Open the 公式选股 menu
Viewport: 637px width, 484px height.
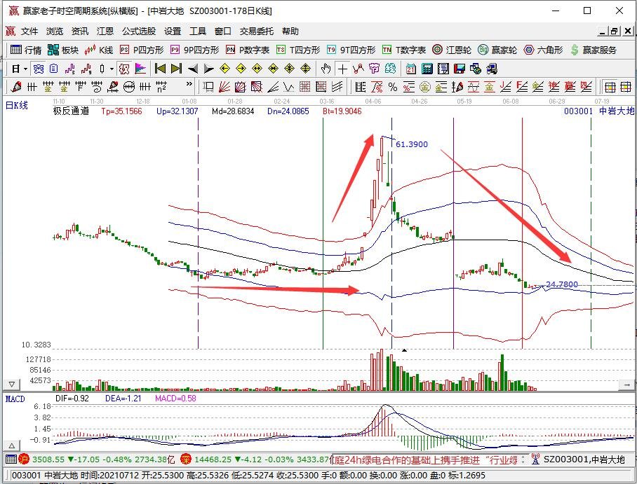139,32
